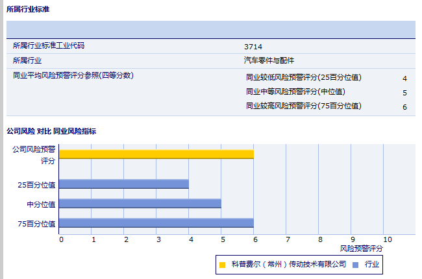
Task: Click the 75百分位值 blue bar
Action: pos(156,223)
